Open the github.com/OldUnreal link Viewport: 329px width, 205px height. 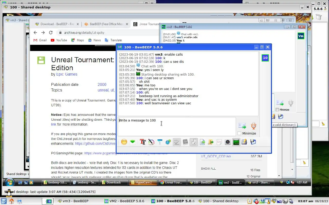[95, 144]
